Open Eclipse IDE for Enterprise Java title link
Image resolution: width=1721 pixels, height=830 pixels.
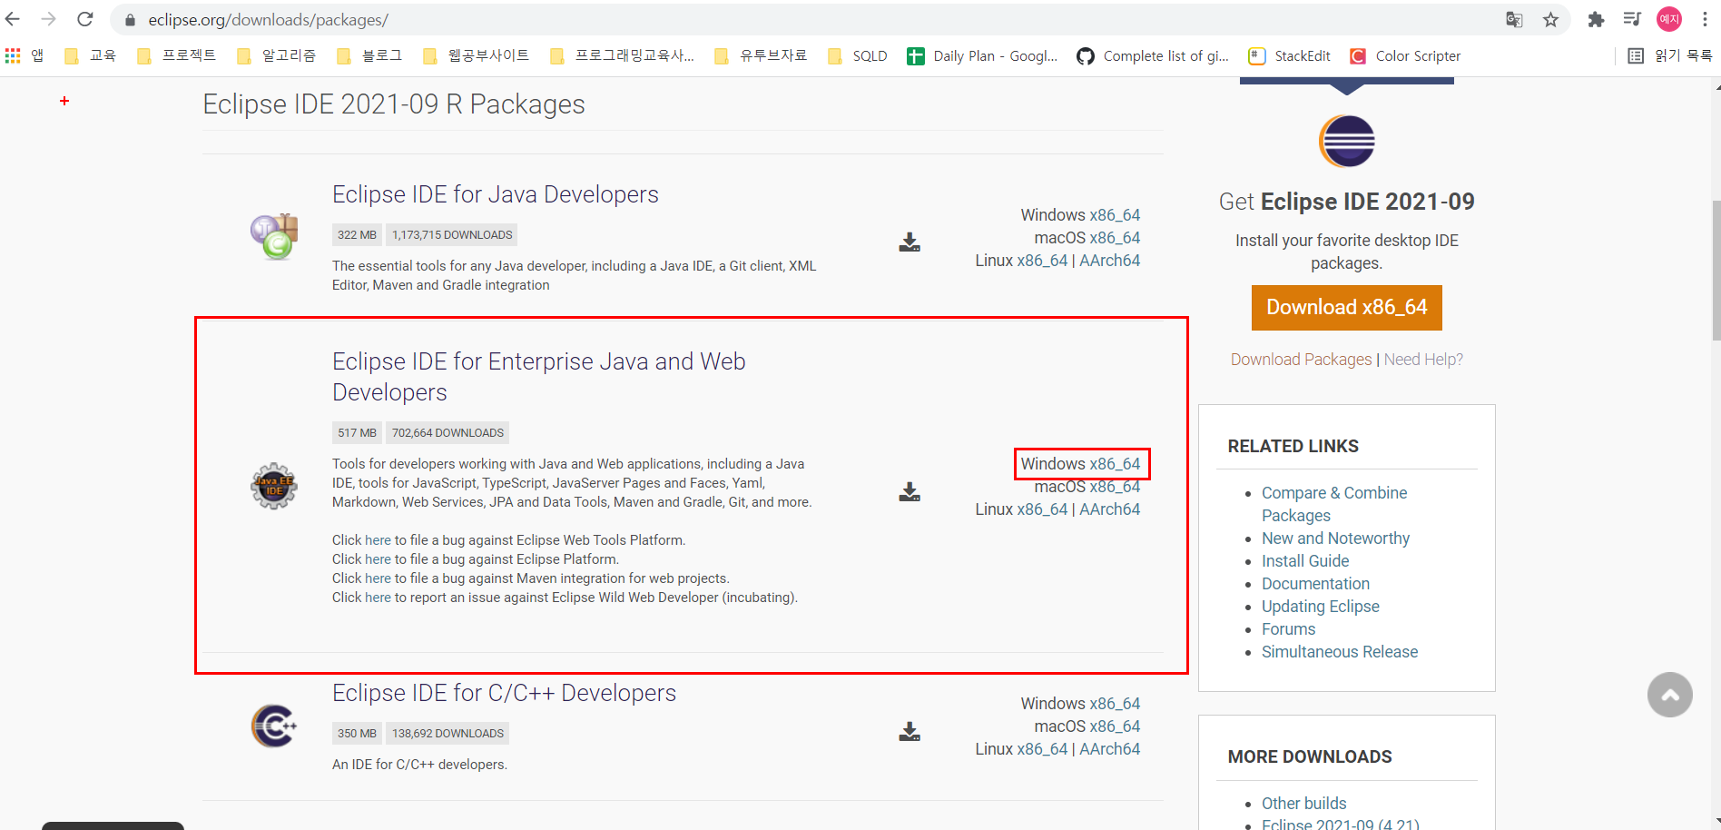click(538, 377)
